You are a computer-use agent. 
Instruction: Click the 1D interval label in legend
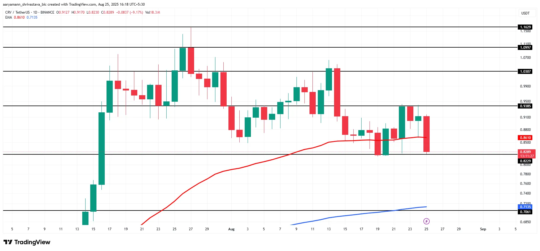35,12
